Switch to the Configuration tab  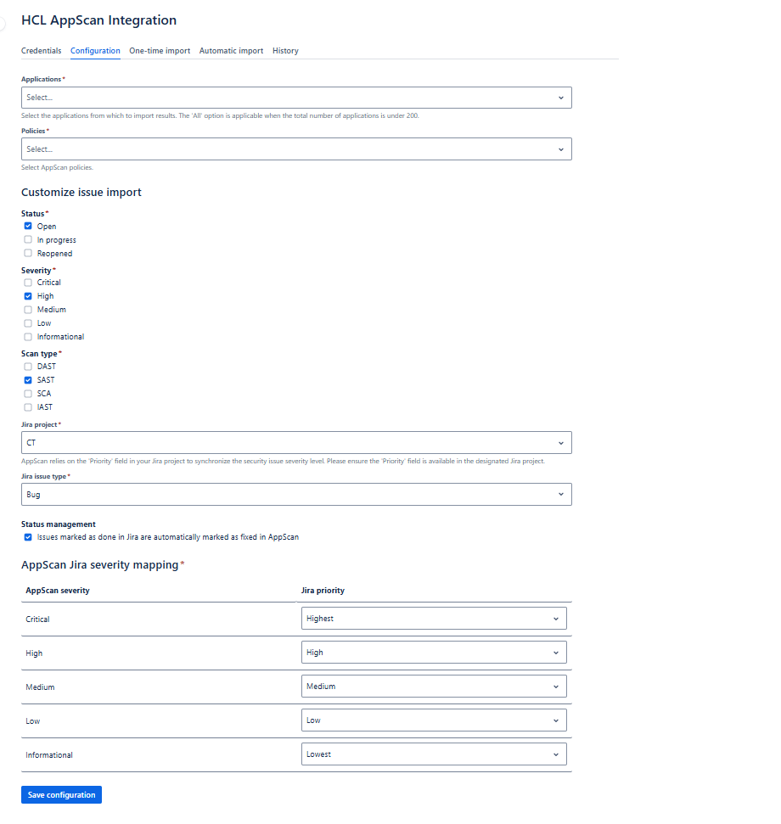pyautogui.click(x=95, y=50)
